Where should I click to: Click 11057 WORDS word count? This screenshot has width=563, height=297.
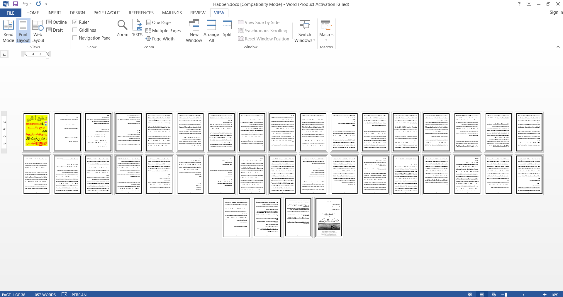[43, 295]
